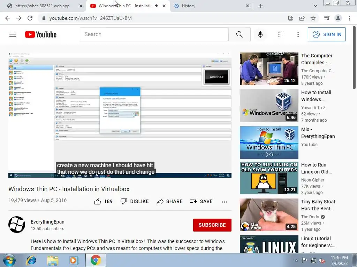
Task: Click the page vertical scrollbar thumb
Action: 354,57
